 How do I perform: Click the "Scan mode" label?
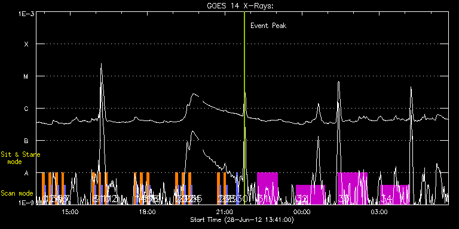point(17,193)
